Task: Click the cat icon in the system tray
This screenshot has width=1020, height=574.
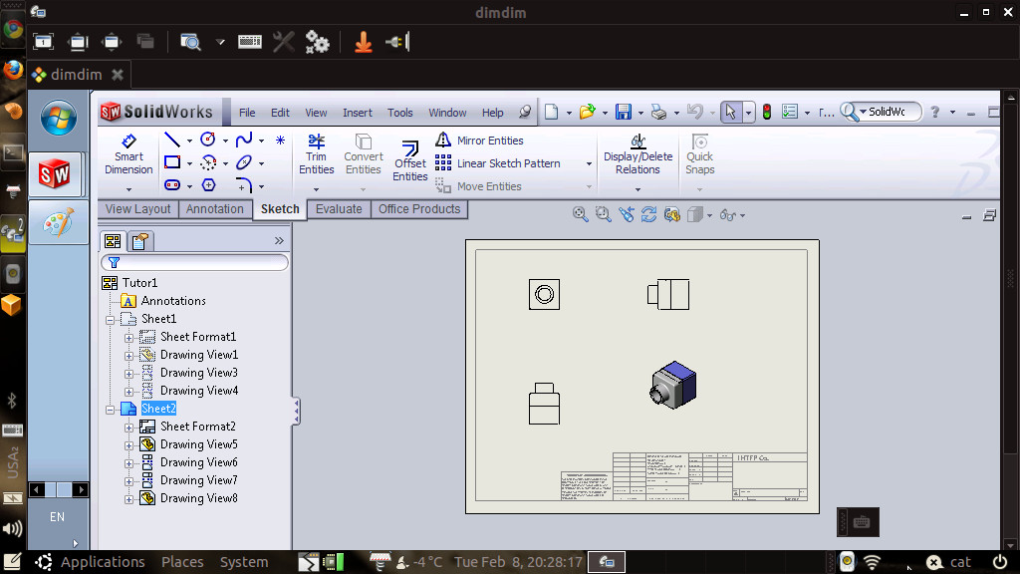Action: [935, 561]
